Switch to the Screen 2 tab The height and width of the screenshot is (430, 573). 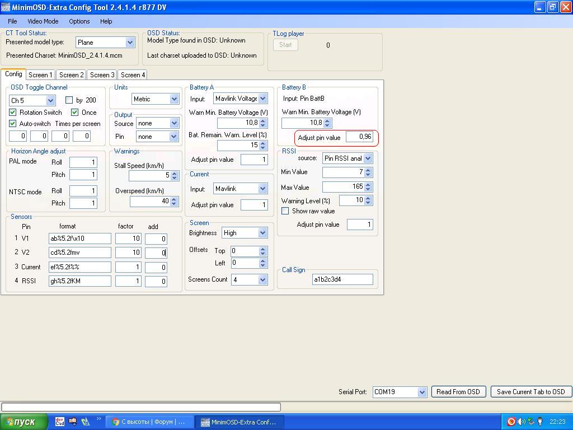71,75
